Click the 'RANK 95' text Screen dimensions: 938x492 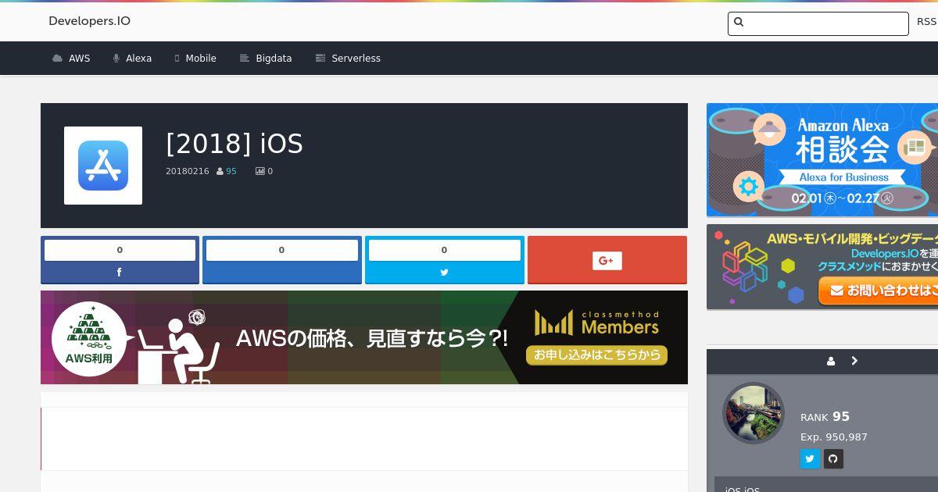pos(825,417)
